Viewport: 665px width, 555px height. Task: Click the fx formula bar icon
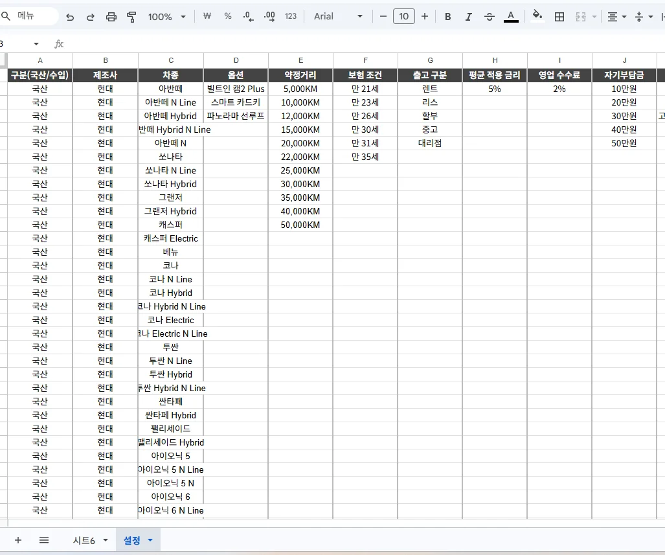(x=59, y=43)
